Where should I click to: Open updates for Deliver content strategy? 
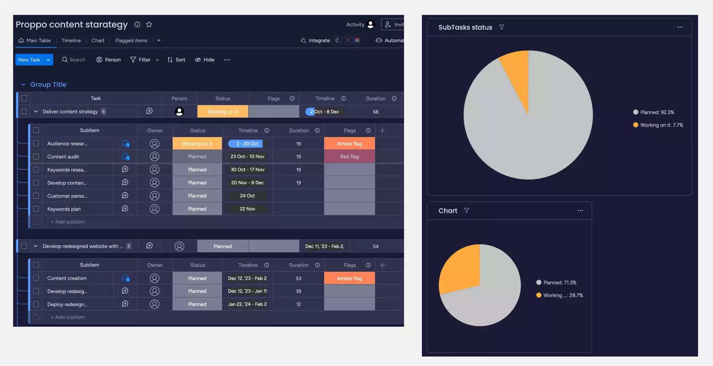(x=149, y=111)
